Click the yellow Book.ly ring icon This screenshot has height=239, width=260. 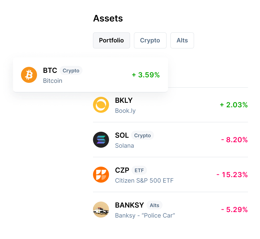point(101,105)
